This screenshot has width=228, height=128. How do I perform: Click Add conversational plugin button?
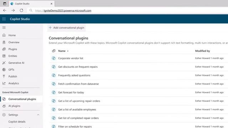click(x=67, y=28)
